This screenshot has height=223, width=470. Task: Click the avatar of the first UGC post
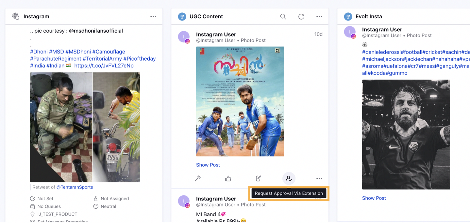(184, 37)
